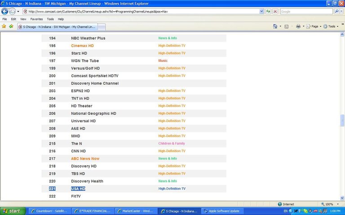Switch to E*TRADE FINANCIAL taskbar window
Screen dimensions: 345x215
(x=92, y=211)
